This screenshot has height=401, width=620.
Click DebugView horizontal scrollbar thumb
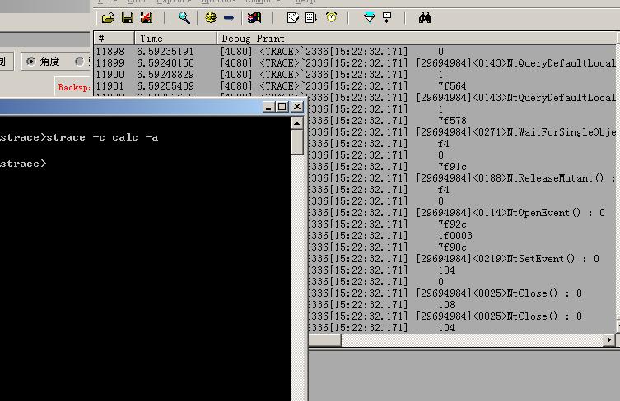[324, 340]
